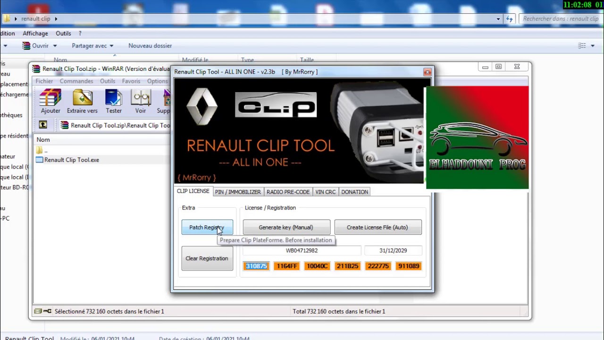Open the Explorer help '?' menu
This screenshot has height=340, width=604.
point(80,34)
